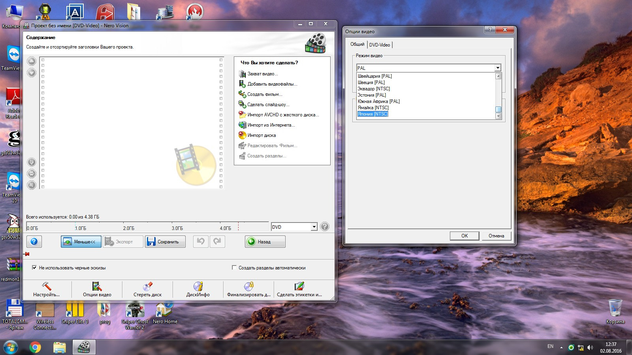This screenshot has width=632, height=355.
Task: Click the help ? button in dialog title bar
Action: [x=490, y=30]
